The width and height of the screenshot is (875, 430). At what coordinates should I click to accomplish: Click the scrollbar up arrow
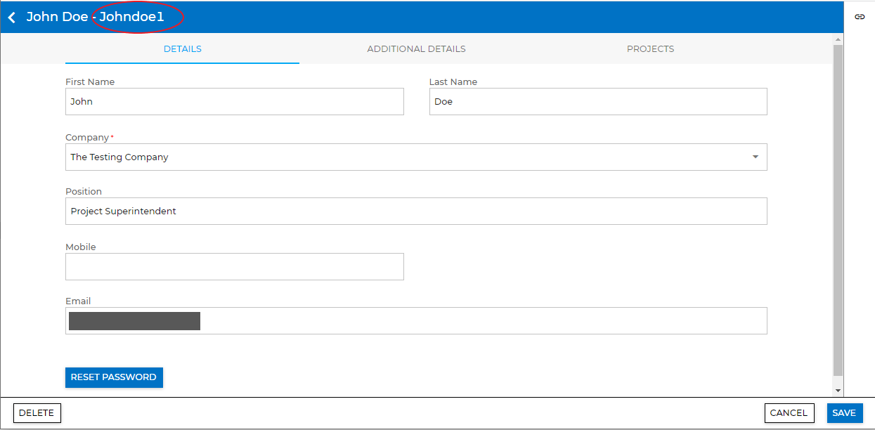tap(838, 39)
